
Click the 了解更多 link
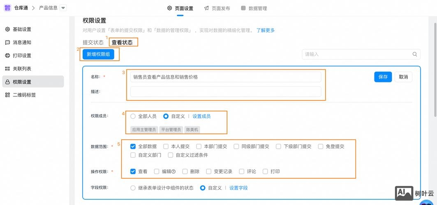point(266,30)
